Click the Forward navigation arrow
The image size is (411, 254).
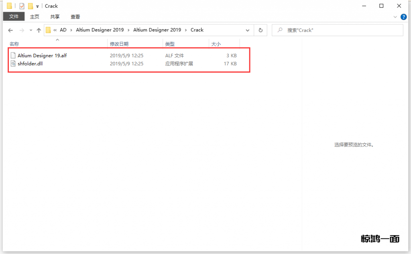click(x=22, y=30)
